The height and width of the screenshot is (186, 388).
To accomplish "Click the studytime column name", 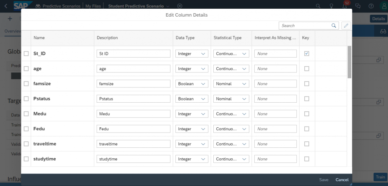I will [45, 159].
